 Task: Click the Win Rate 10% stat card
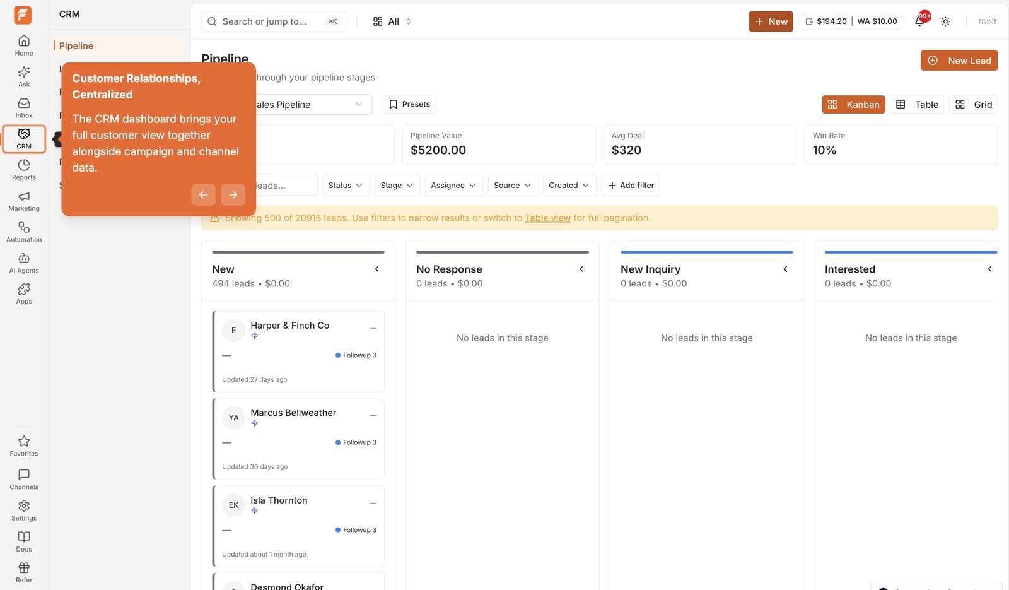[x=901, y=145]
